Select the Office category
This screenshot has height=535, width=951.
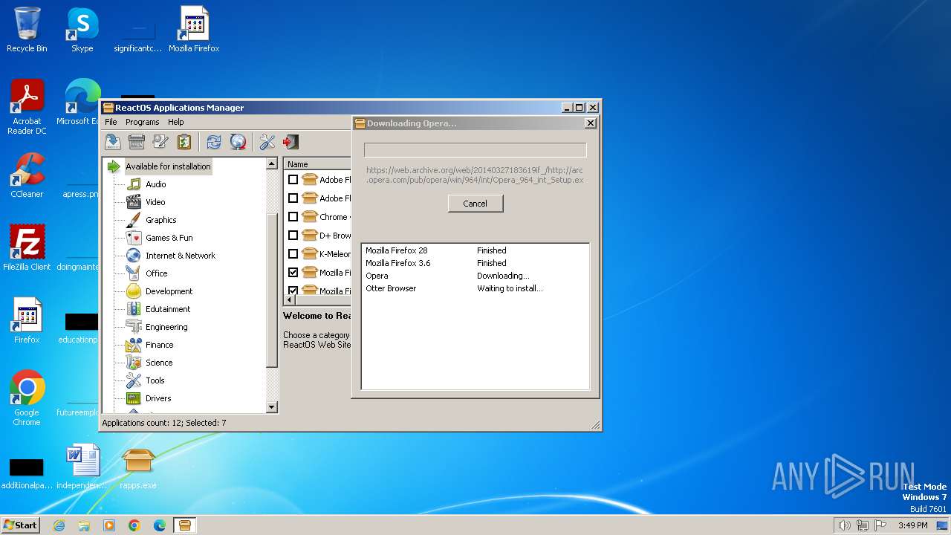point(156,273)
